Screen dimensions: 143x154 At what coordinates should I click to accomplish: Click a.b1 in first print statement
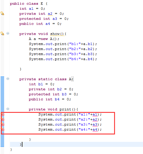pyautogui.click(x=88, y=44)
